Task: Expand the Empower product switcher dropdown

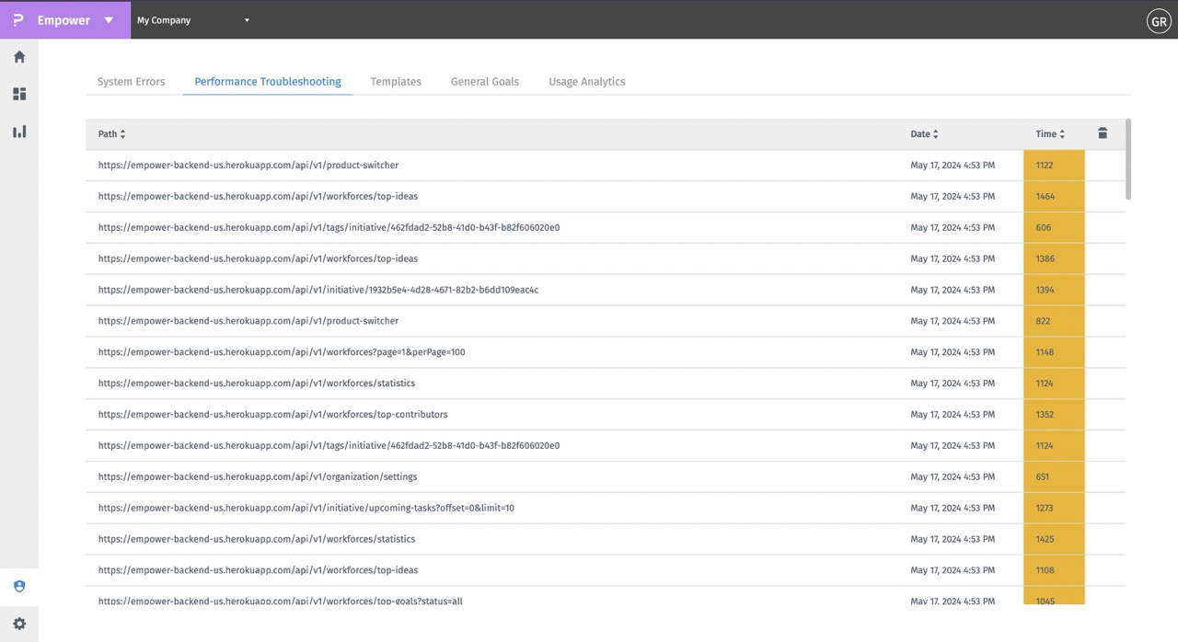Action: (109, 20)
